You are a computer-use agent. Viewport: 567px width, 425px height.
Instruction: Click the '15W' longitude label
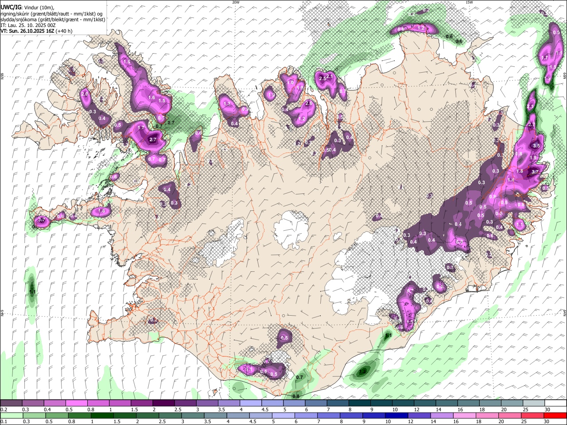pos(469,2)
